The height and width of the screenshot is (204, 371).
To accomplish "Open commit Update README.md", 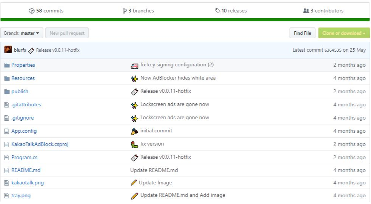I will tap(154, 170).
